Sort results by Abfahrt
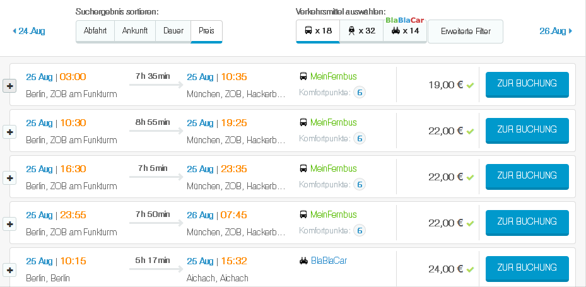 (x=95, y=31)
